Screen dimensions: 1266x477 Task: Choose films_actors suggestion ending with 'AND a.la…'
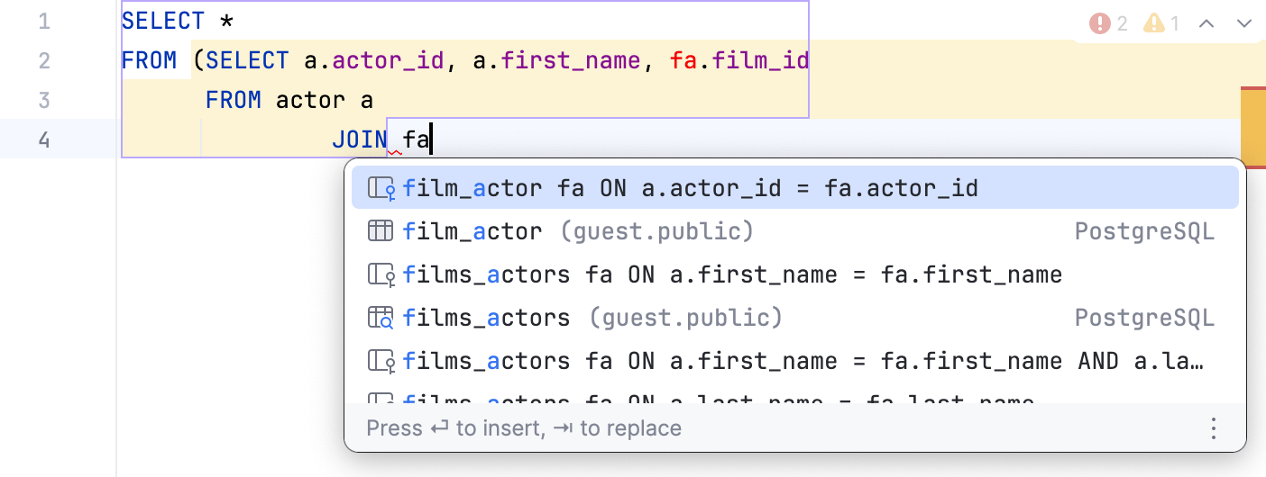(803, 361)
